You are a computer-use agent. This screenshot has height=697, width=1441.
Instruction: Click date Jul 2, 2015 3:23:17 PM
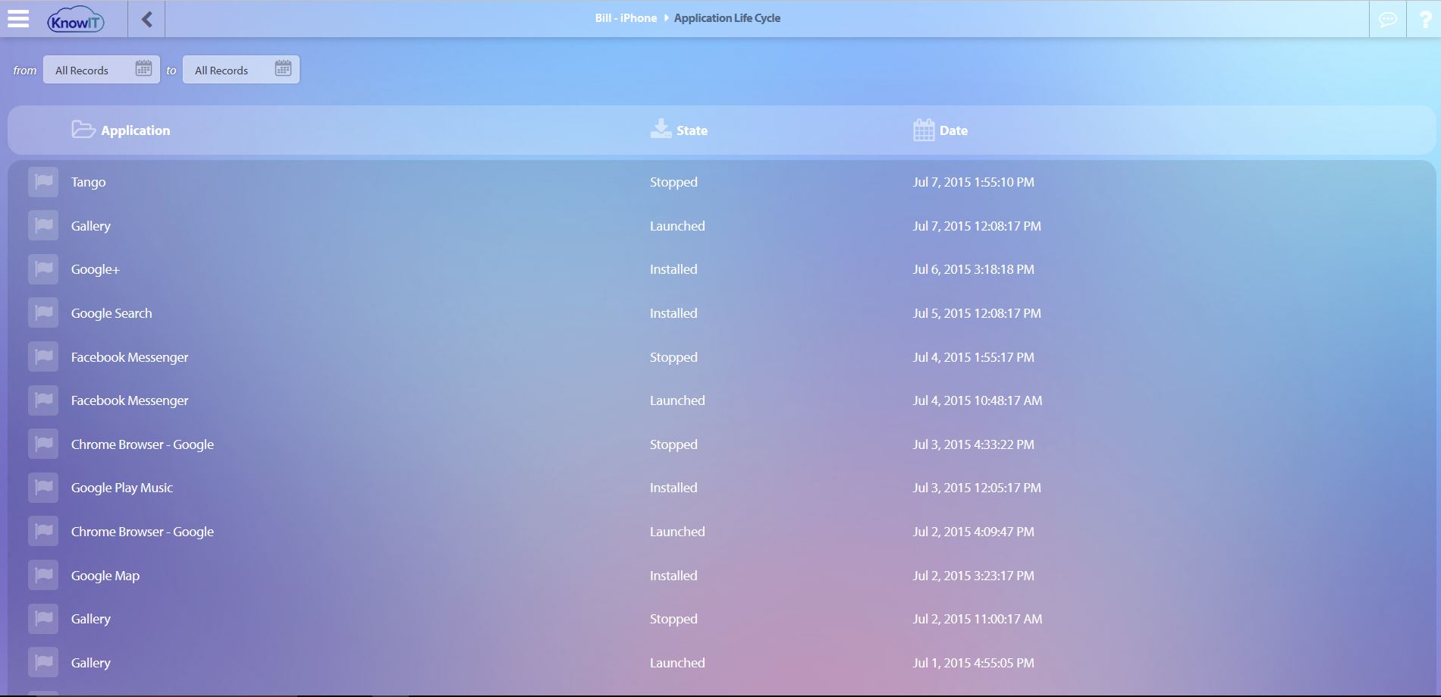pyautogui.click(x=973, y=576)
